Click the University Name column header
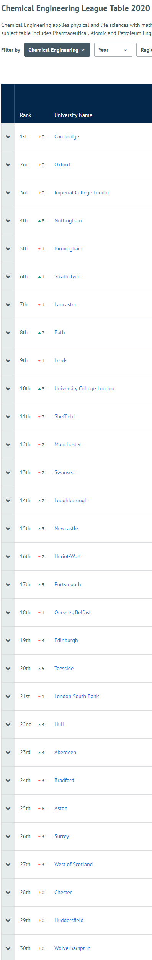 pos(73,115)
